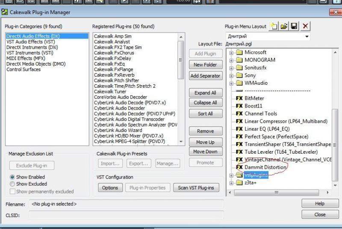Delete plug-in layout red X icon
Screen dimensions: 342x229
tap(305, 26)
